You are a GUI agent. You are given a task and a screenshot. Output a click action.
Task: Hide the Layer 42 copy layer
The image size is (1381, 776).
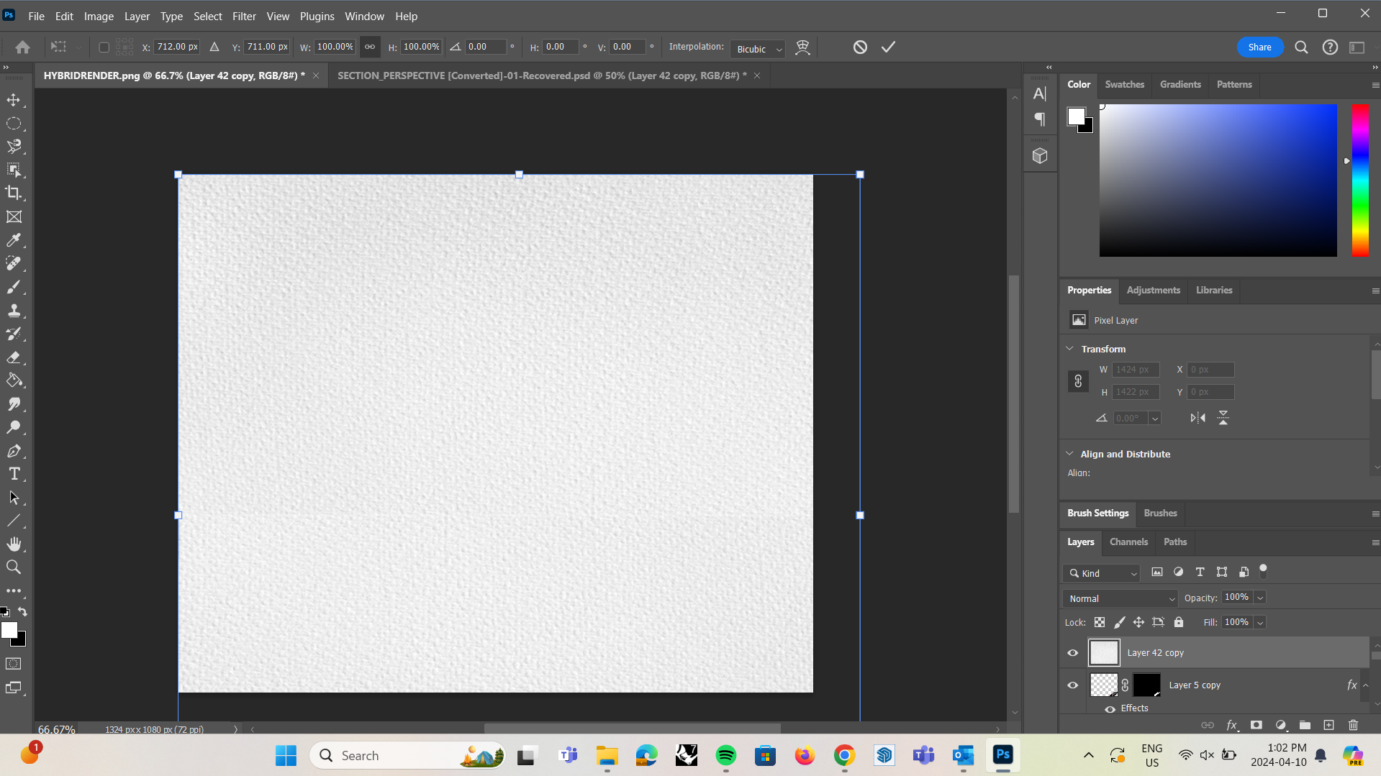coord(1072,652)
